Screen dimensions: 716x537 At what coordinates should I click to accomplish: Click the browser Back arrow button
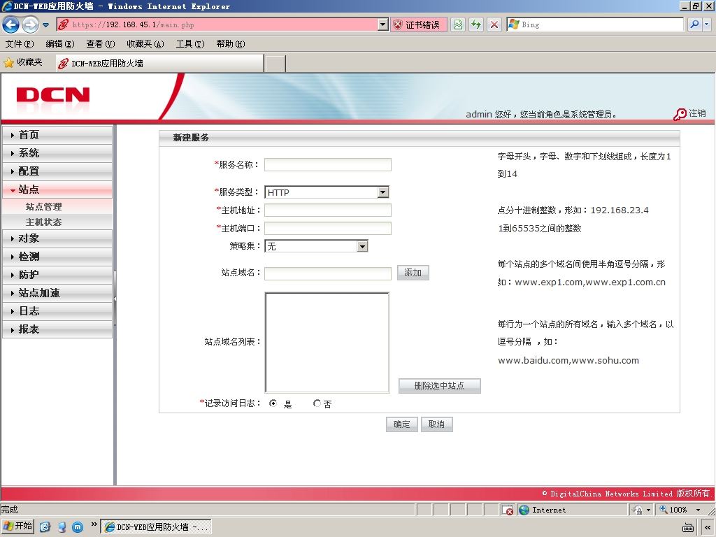11,24
